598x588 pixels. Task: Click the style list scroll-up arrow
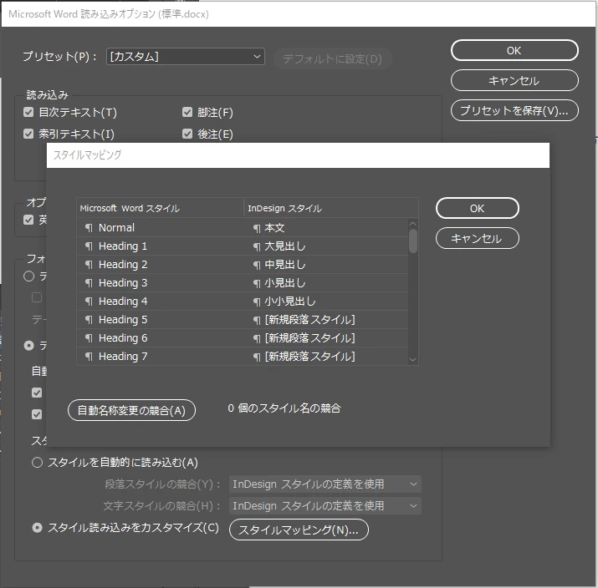[x=412, y=224]
